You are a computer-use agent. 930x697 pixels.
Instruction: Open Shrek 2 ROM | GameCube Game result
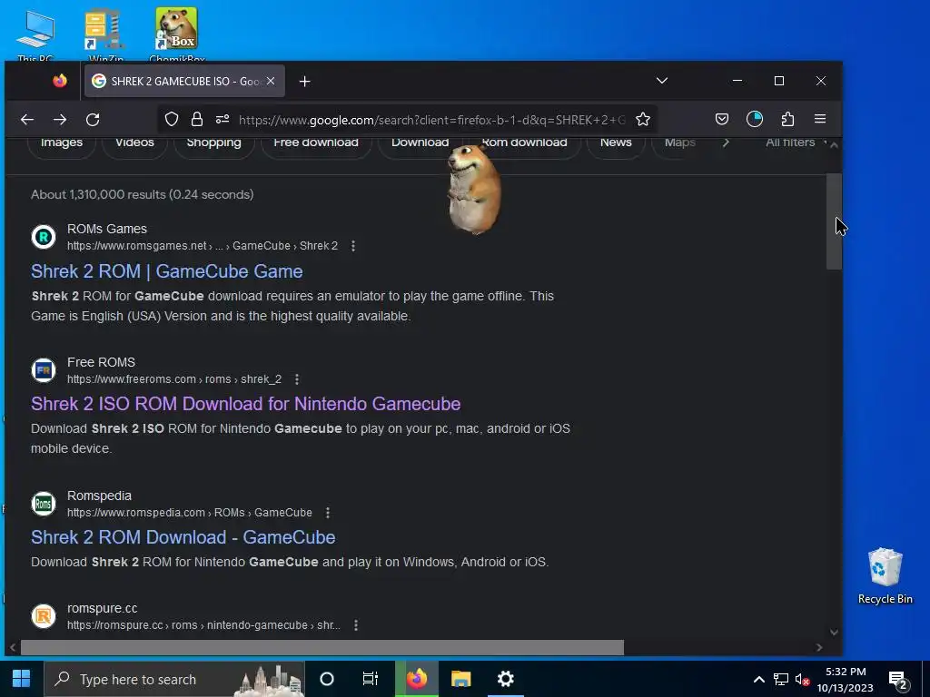[x=167, y=271]
